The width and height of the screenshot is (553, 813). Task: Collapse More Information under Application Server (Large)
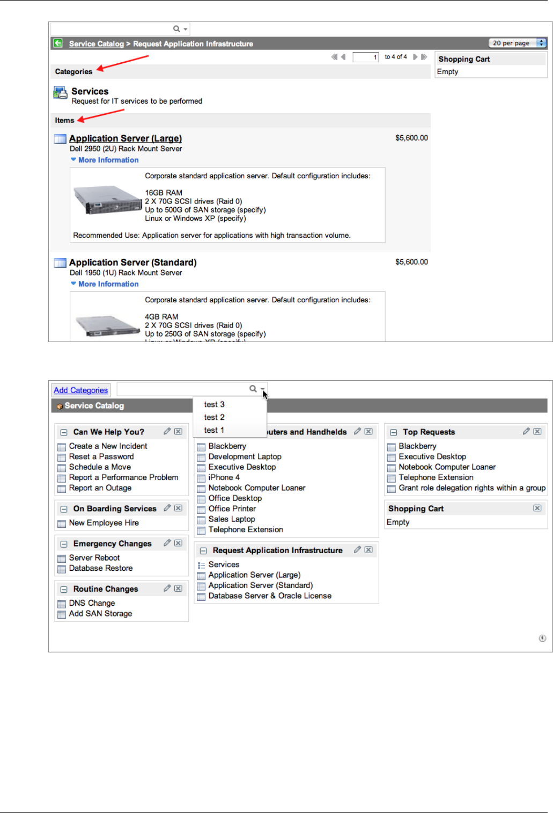coord(105,160)
